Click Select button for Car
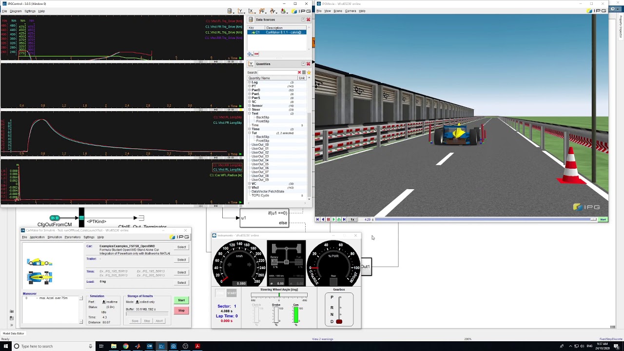The width and height of the screenshot is (624, 351). point(181,247)
